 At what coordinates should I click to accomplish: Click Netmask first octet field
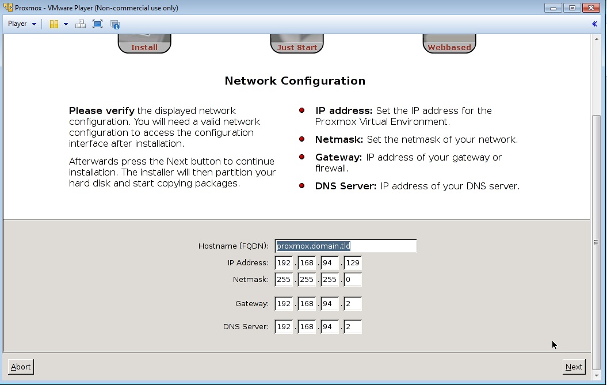coord(284,279)
